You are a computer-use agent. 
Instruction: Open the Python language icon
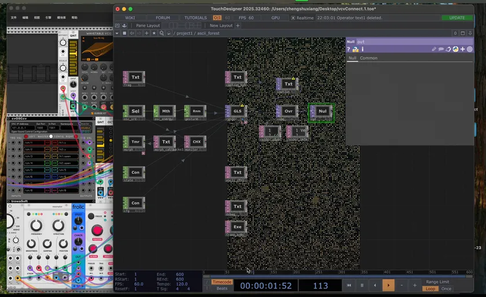(x=455, y=49)
